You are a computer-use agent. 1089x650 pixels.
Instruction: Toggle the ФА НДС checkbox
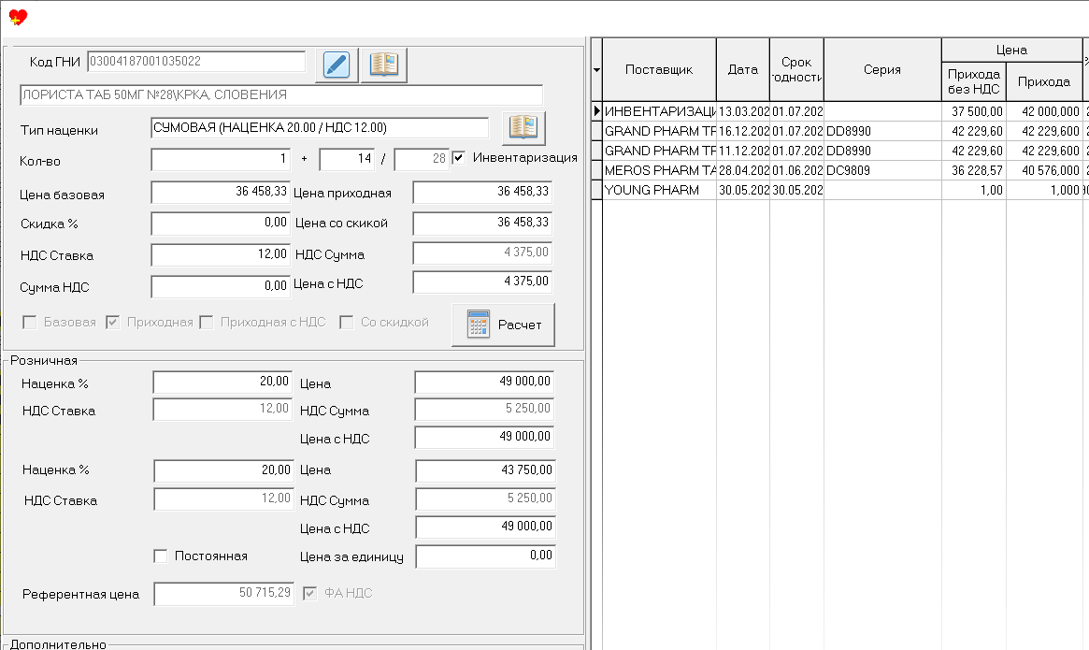point(309,593)
